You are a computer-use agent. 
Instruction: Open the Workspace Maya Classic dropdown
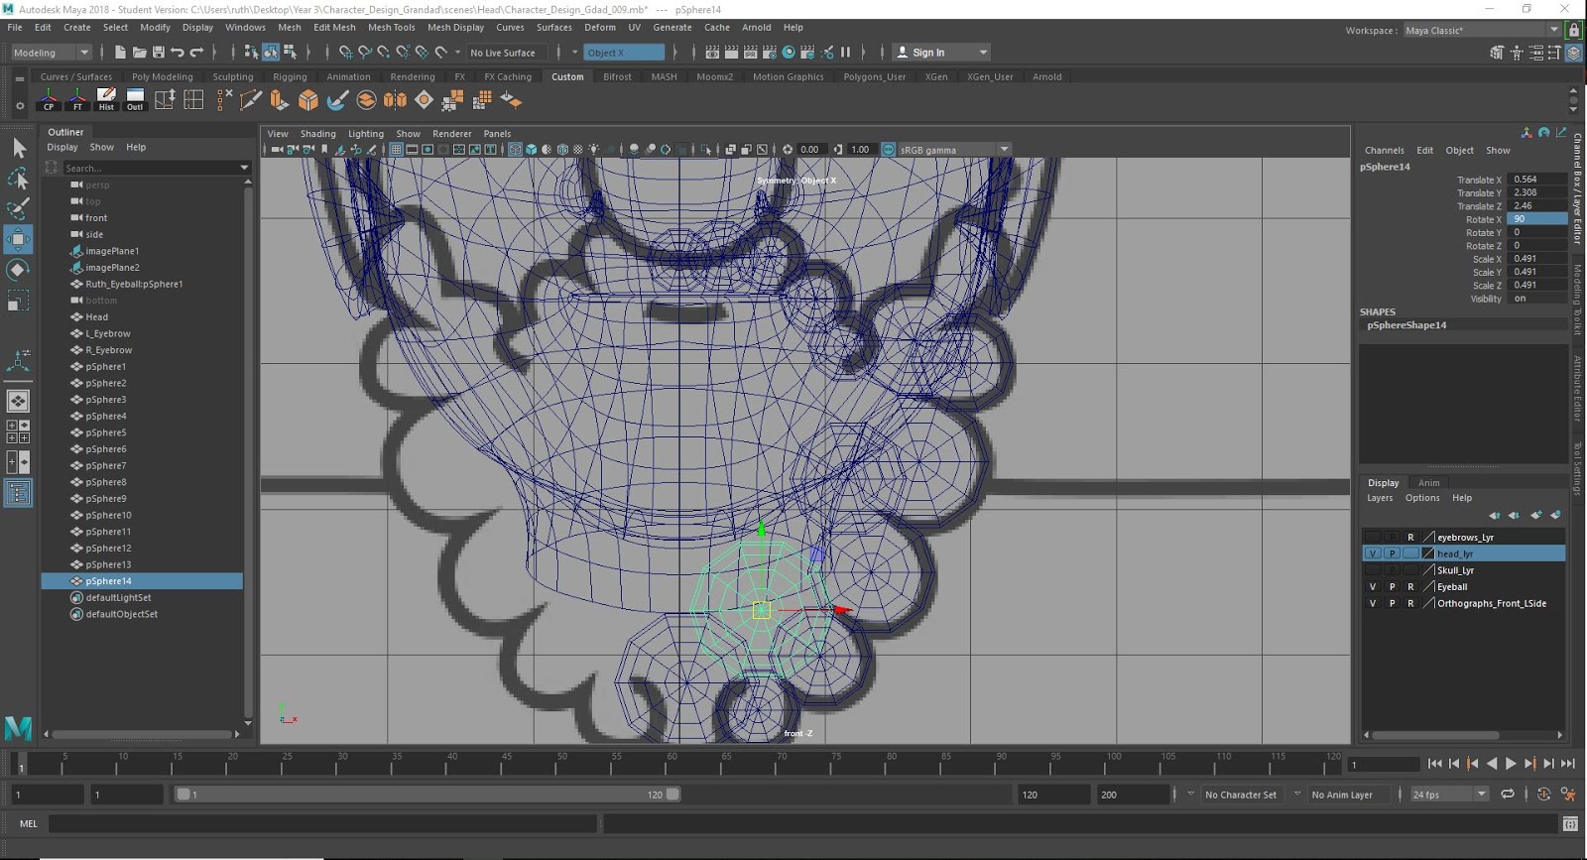(x=1481, y=31)
